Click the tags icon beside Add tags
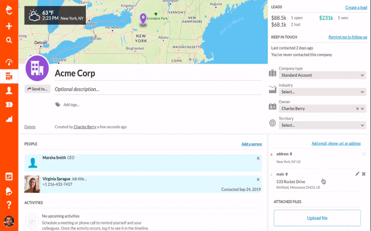 (x=58, y=105)
